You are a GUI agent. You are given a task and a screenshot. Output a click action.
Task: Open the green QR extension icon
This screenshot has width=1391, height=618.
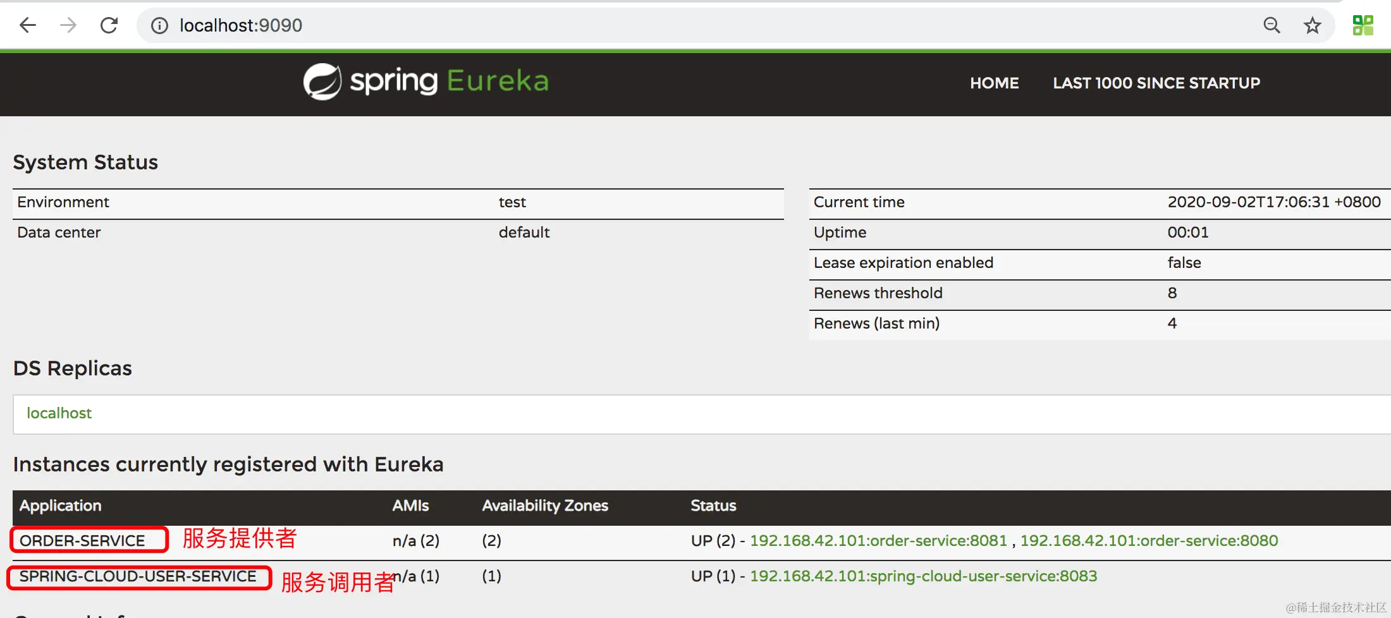(1363, 25)
